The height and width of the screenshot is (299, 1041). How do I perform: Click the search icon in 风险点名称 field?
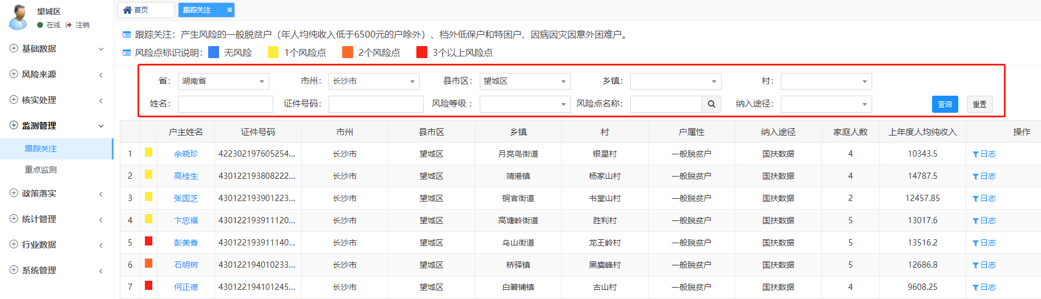click(x=711, y=104)
